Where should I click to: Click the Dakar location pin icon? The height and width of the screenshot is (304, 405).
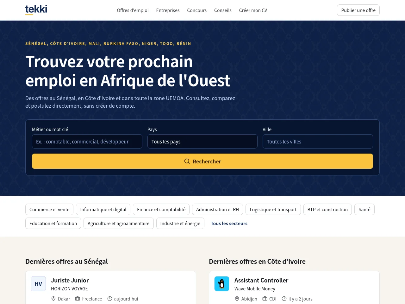[x=53, y=299]
